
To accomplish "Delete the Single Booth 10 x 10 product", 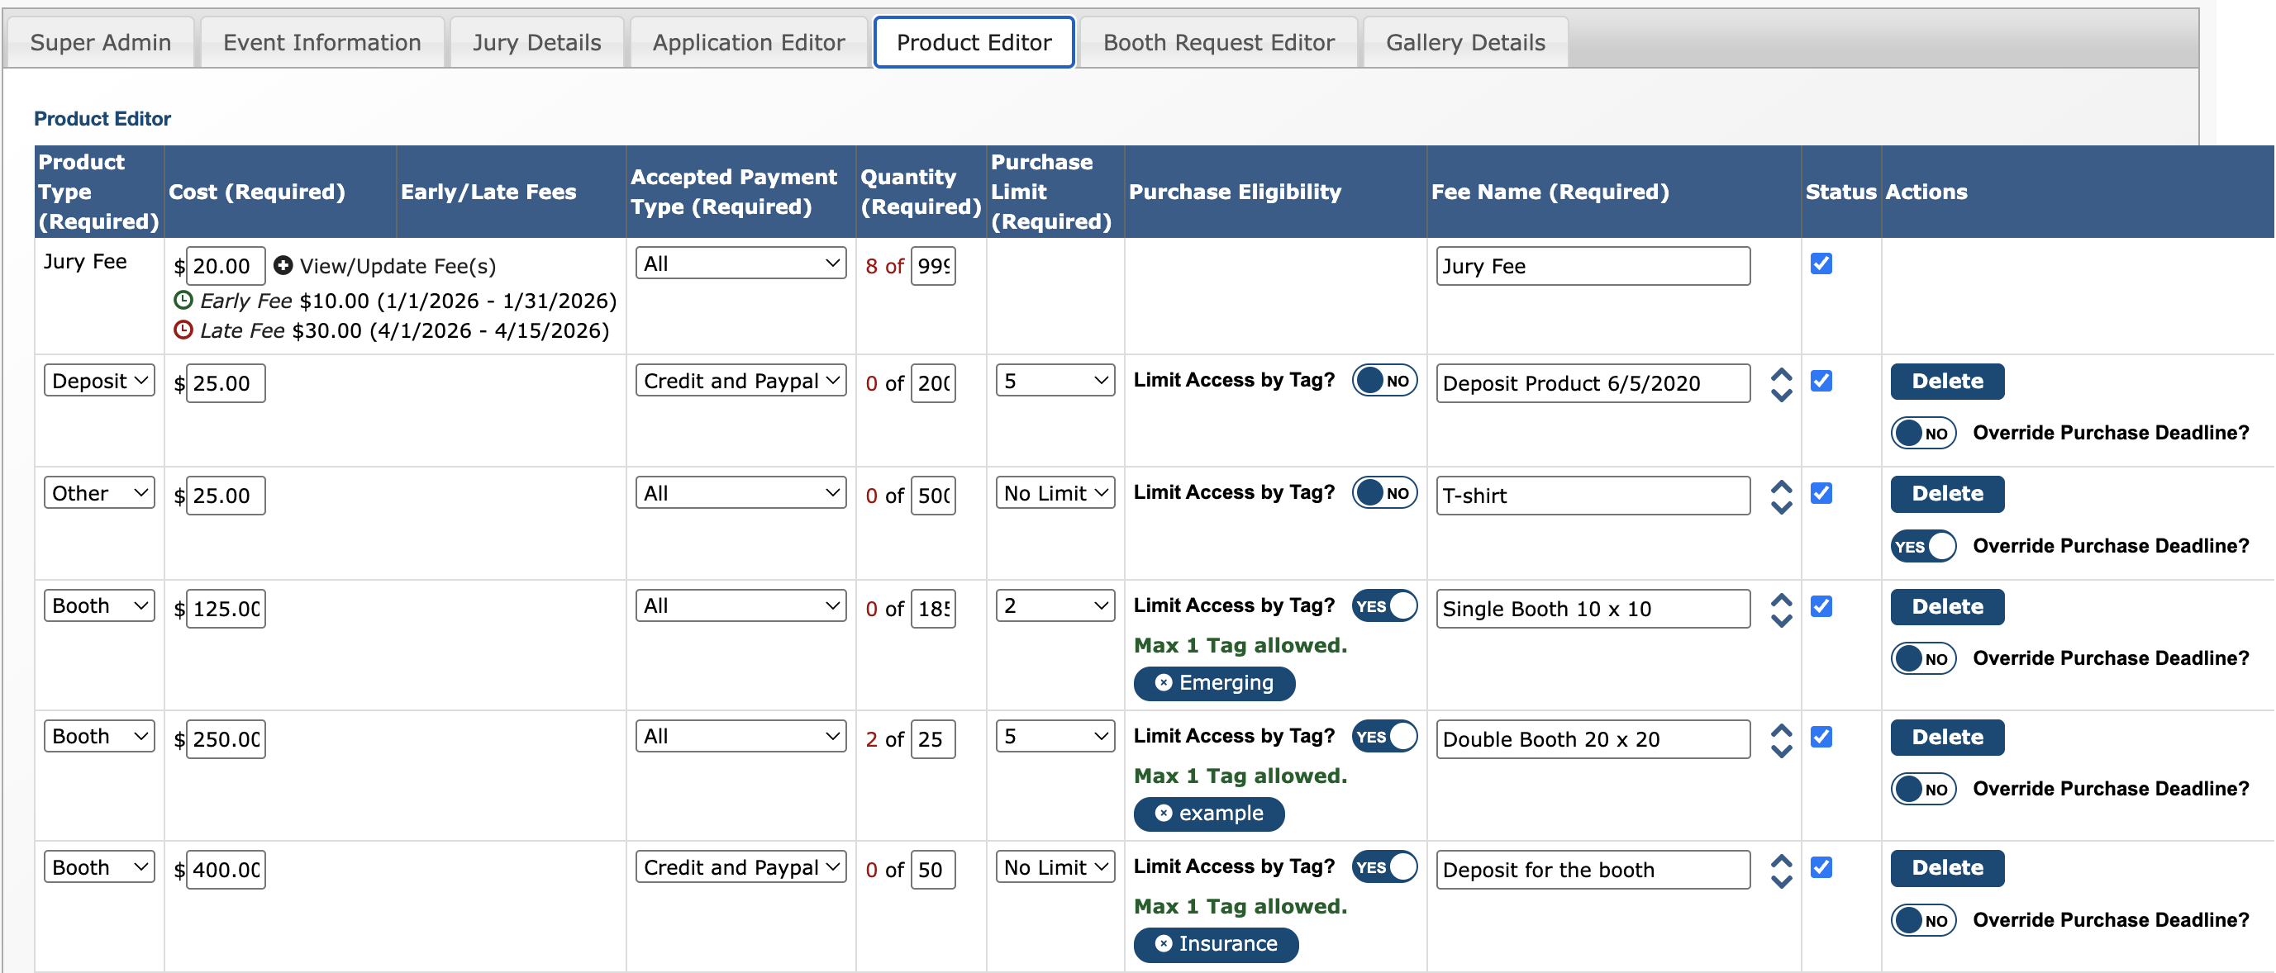I will tap(1946, 605).
